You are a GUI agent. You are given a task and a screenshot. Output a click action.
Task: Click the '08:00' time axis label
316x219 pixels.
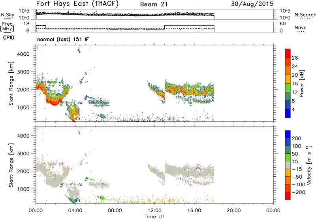(115, 211)
